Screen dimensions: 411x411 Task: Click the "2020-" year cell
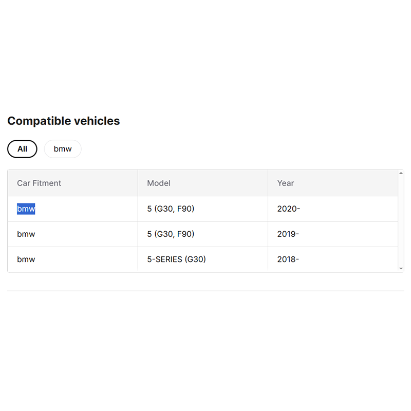[x=288, y=209]
